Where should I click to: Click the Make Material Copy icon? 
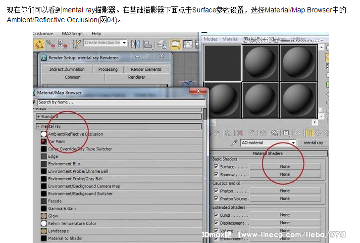tap(252, 133)
